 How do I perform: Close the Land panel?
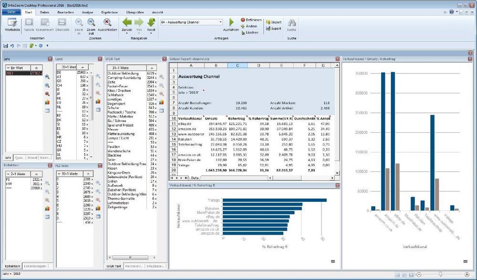[x=100, y=59]
